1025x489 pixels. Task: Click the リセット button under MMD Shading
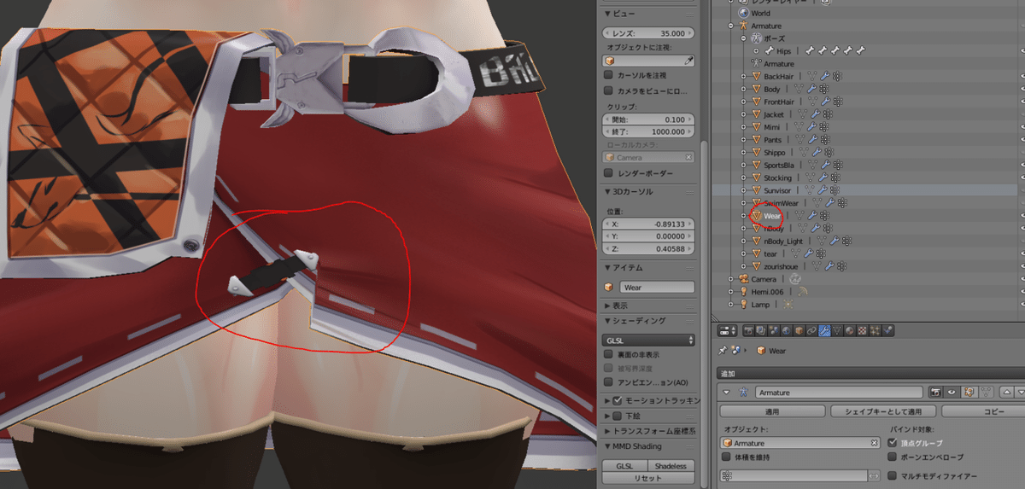click(649, 478)
